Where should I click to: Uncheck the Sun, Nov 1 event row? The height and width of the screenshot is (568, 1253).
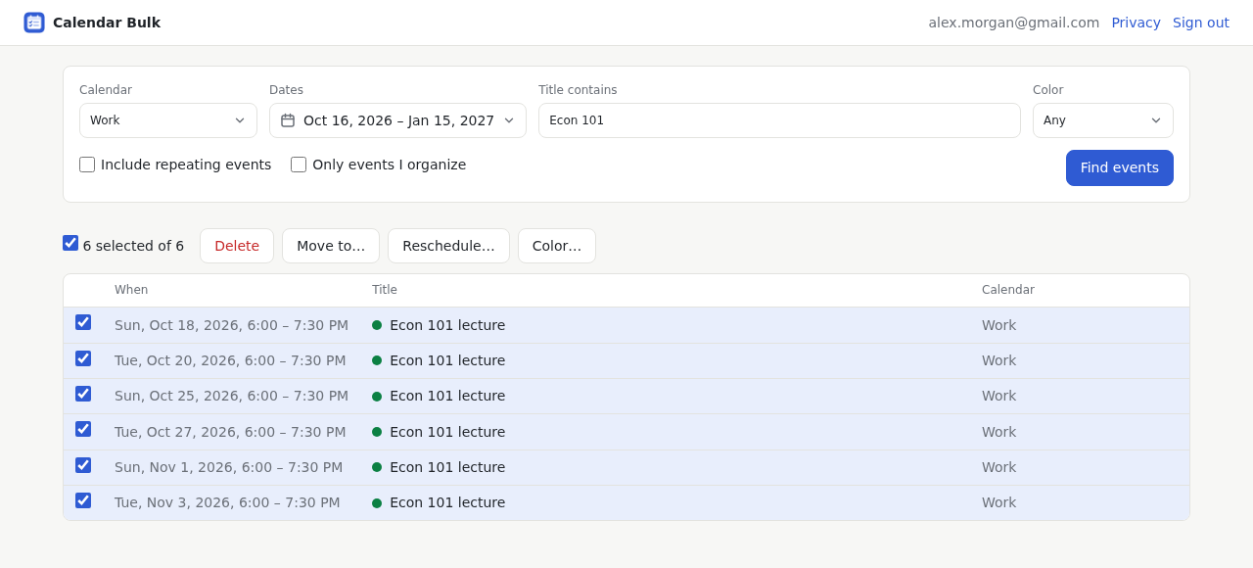pos(83,465)
